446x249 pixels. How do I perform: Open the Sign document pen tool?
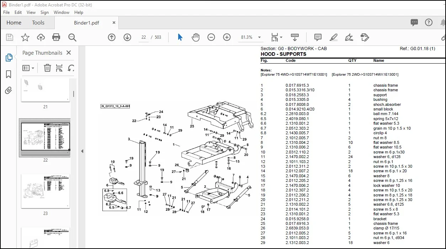(349, 37)
